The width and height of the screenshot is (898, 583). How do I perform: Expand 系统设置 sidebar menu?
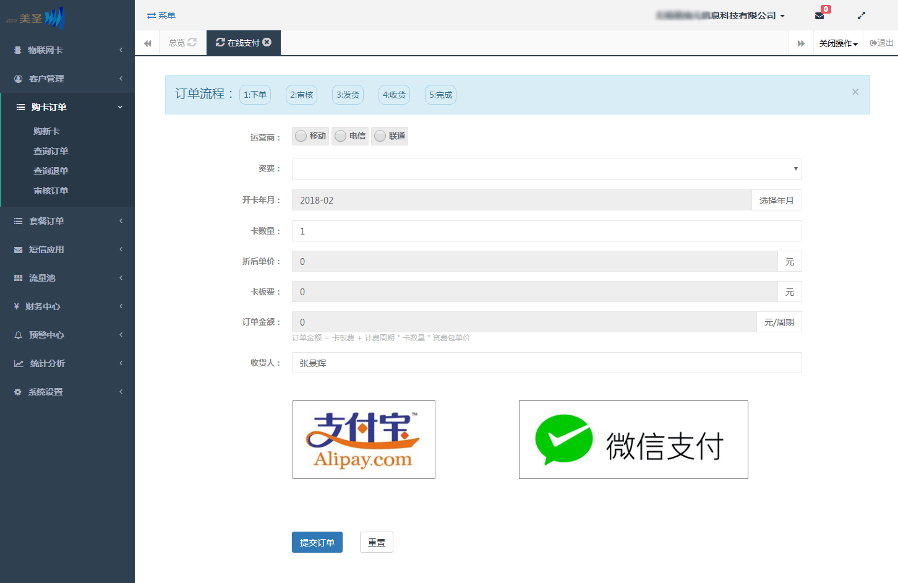tap(67, 392)
